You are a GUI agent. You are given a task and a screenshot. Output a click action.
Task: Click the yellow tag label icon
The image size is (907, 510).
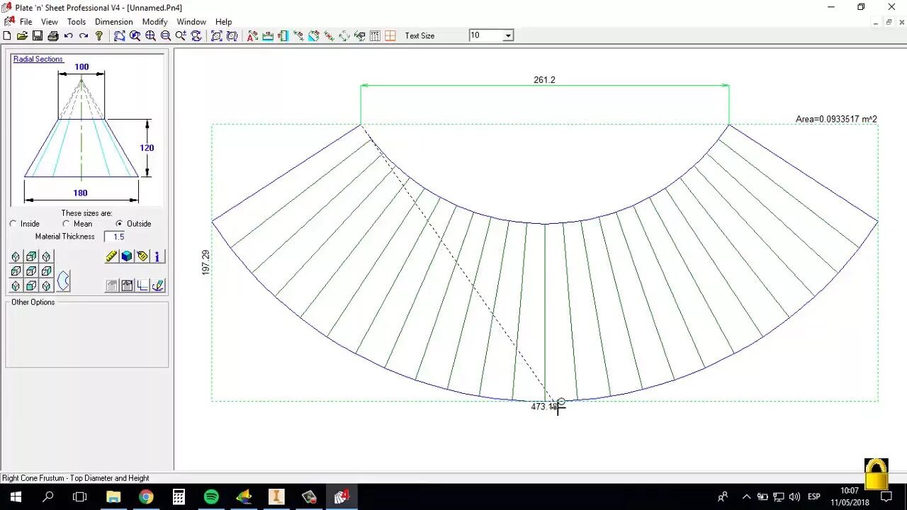(142, 256)
